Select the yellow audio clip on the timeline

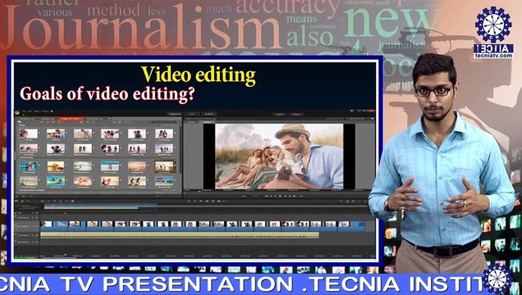tap(180, 235)
